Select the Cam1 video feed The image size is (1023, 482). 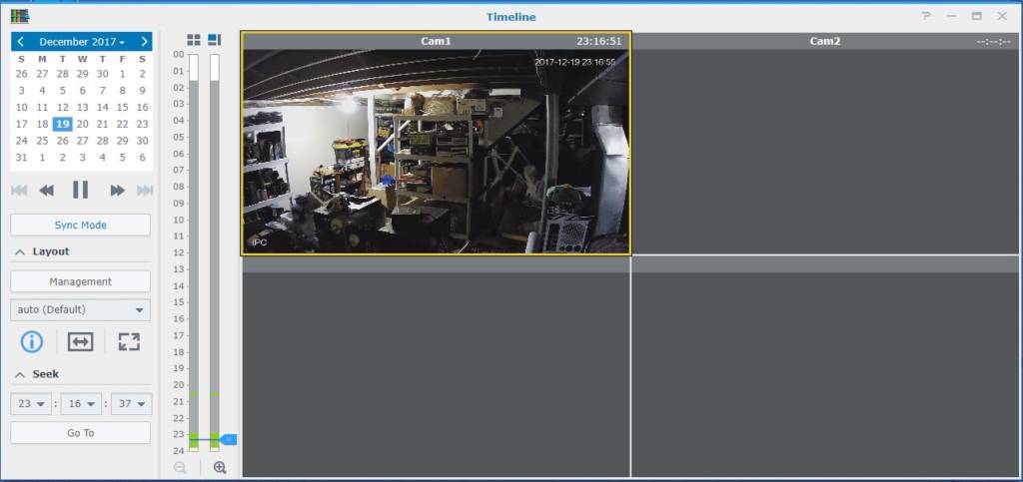[x=436, y=151]
